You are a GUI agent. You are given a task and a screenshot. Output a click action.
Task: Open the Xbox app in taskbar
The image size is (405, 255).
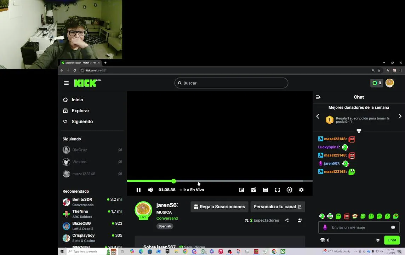click(x=283, y=251)
